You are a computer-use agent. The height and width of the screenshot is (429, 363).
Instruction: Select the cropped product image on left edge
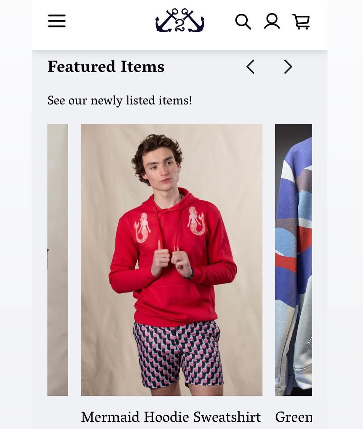click(x=57, y=260)
